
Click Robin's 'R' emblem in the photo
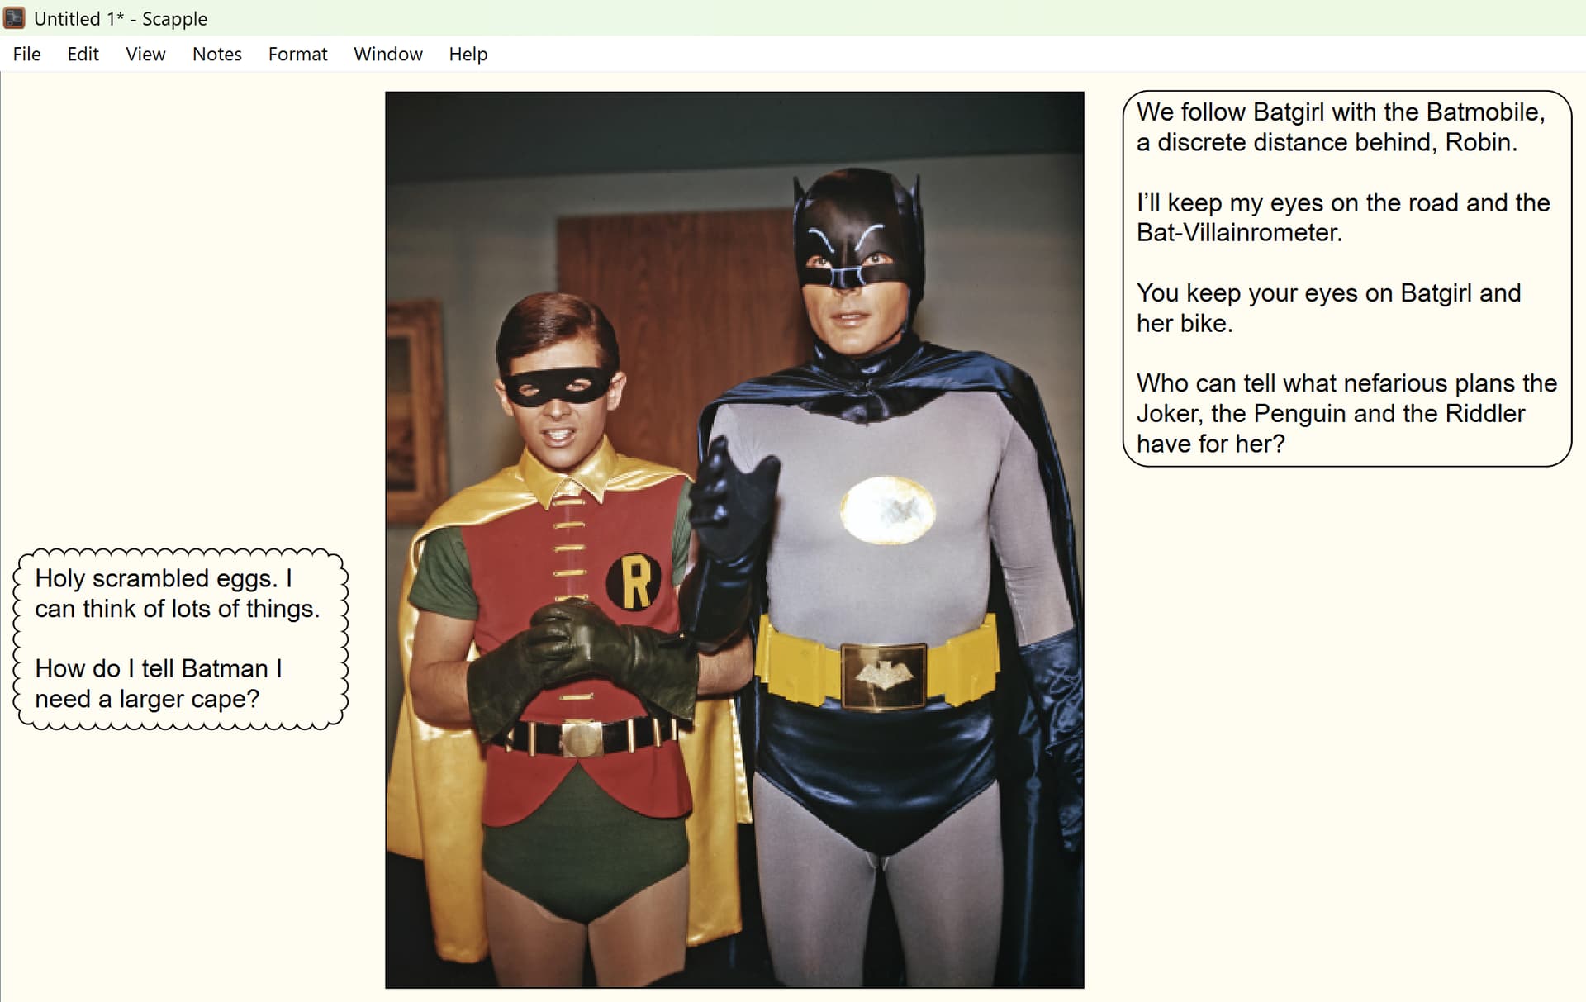point(634,582)
